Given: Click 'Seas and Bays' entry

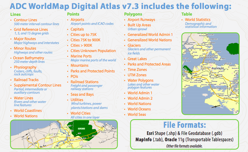Looking at the screenshot, I should [82, 95].
